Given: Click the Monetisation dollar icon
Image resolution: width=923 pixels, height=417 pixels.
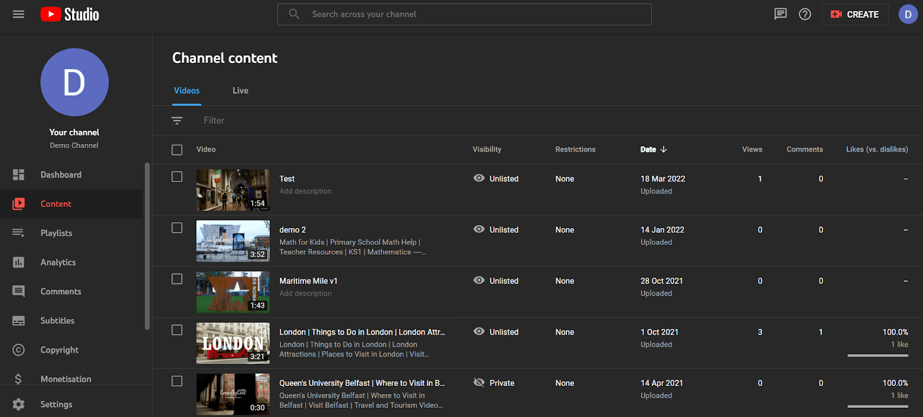Looking at the screenshot, I should (x=18, y=379).
